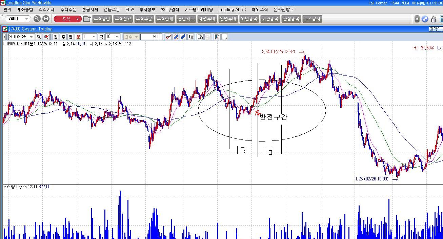The image size is (443, 239).
Task: Switch chart period to 주 (weekly)
Action: (63, 37)
